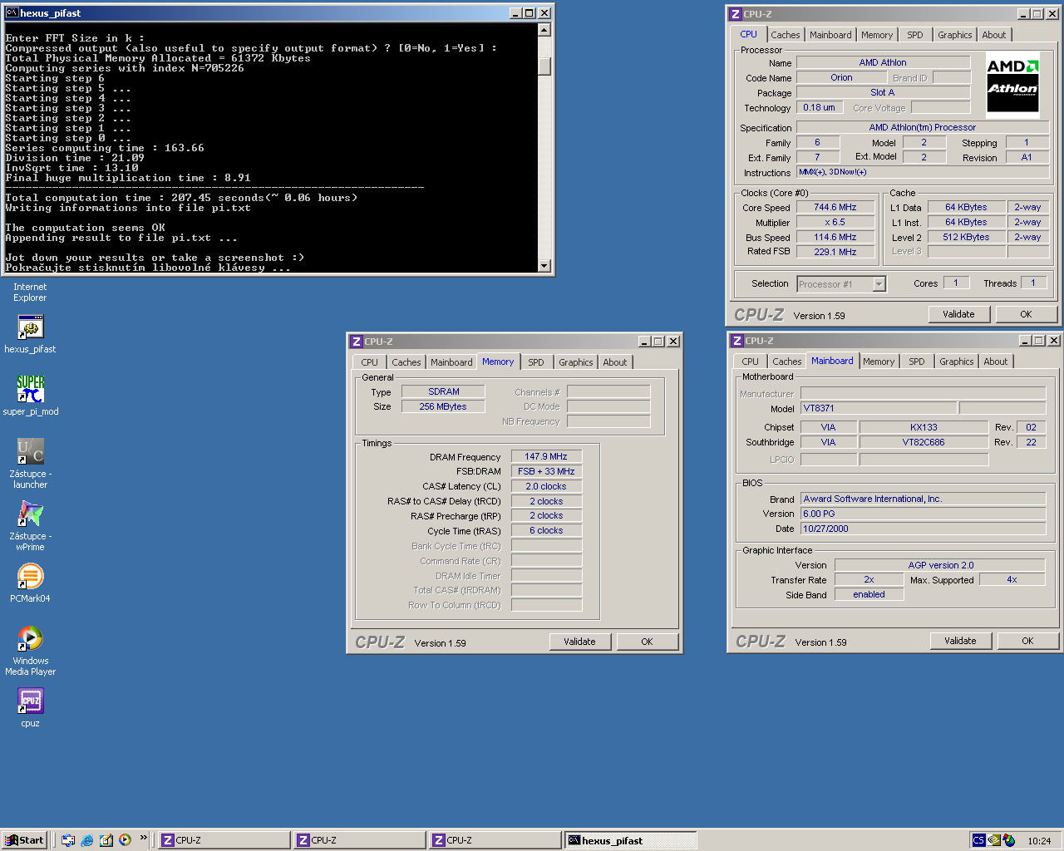Screen dimensions: 1064x851
Task: Click the console vertical scrollbar thumb
Action: click(x=544, y=66)
